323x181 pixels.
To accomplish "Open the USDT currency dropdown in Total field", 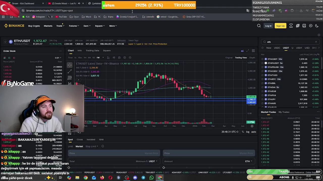I will (153, 161).
